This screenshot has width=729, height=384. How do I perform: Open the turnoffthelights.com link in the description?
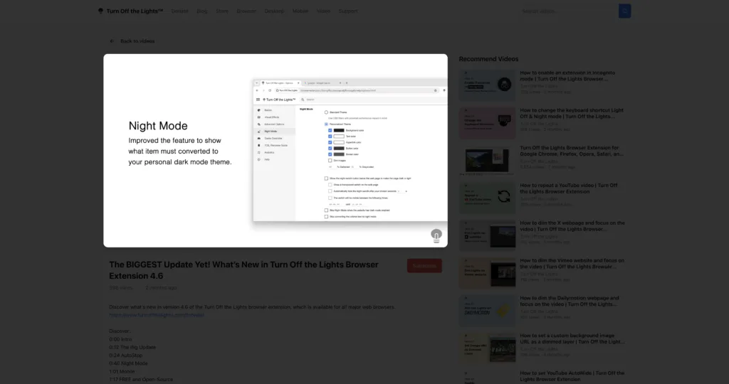pos(157,315)
